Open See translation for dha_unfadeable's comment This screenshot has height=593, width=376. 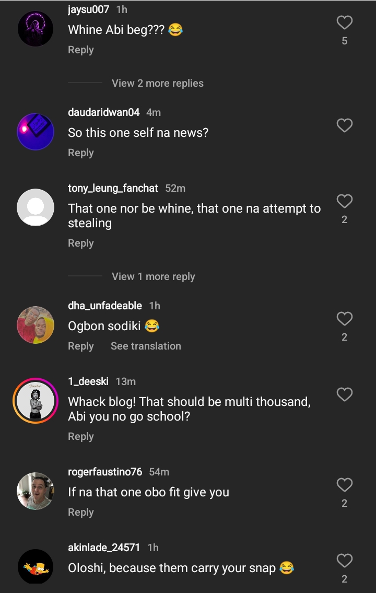[146, 346]
